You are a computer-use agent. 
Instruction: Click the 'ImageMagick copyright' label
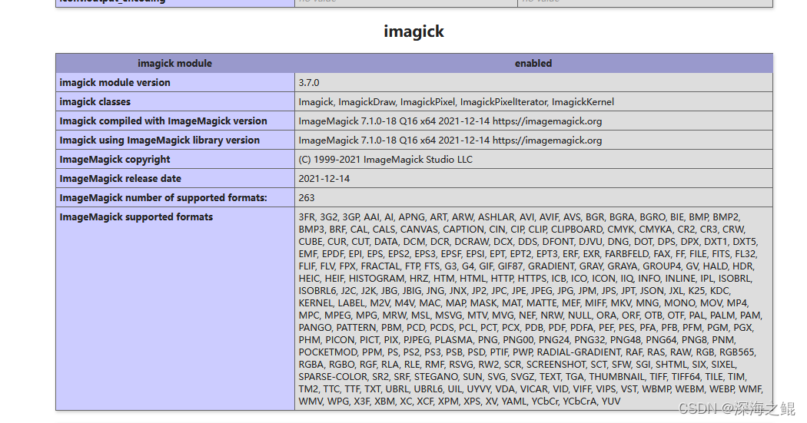(x=115, y=160)
